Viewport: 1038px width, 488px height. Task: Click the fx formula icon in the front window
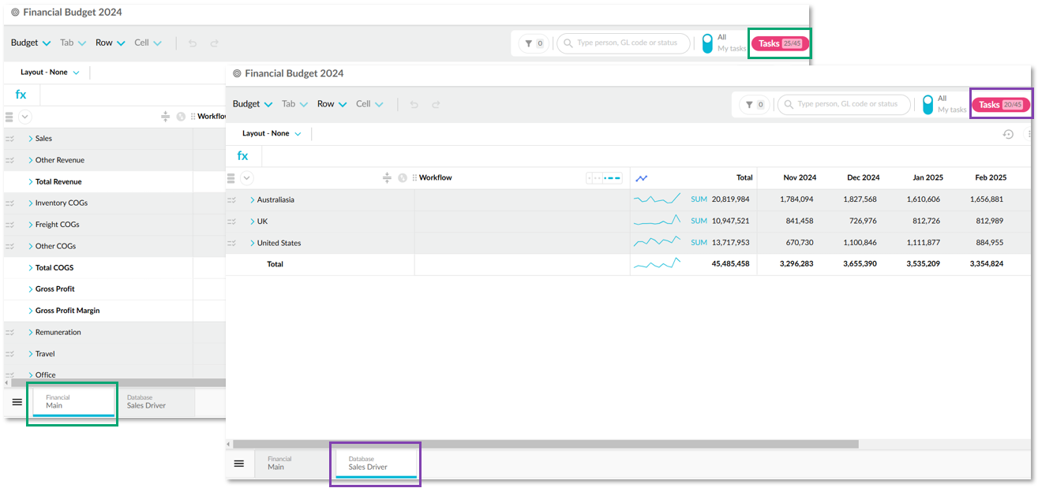point(243,156)
